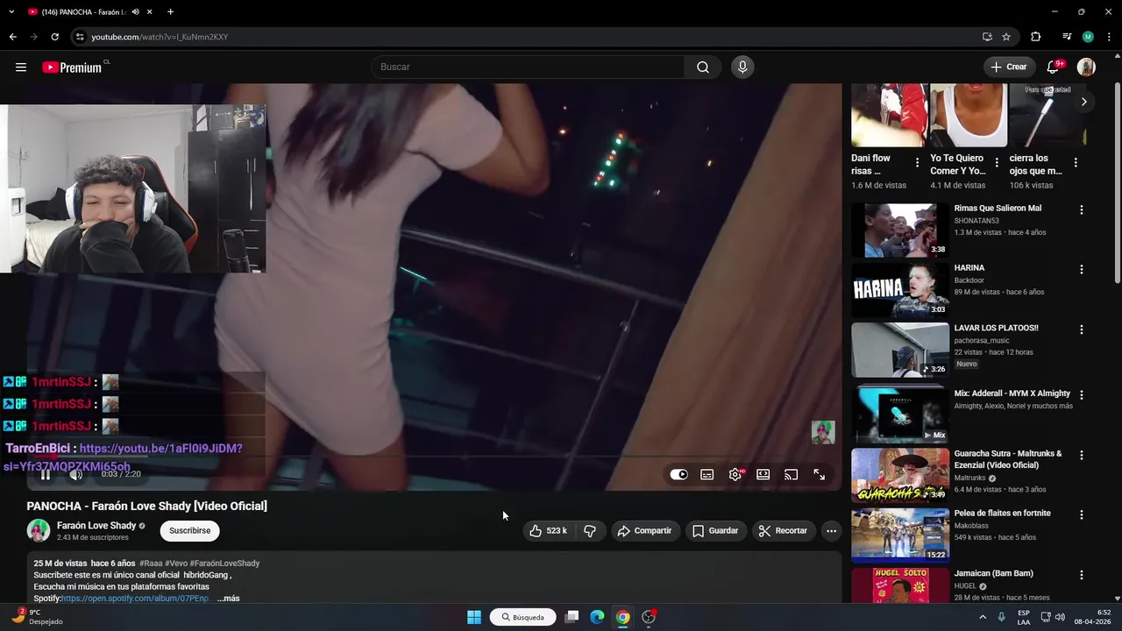Screen dimensions: 1122x631
Task: Open the Crear create menu
Action: (1008, 67)
